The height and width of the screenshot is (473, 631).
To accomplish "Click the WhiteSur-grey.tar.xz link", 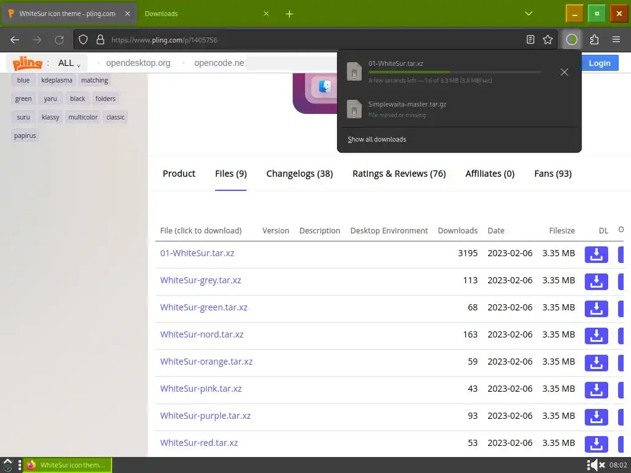I will pos(200,280).
